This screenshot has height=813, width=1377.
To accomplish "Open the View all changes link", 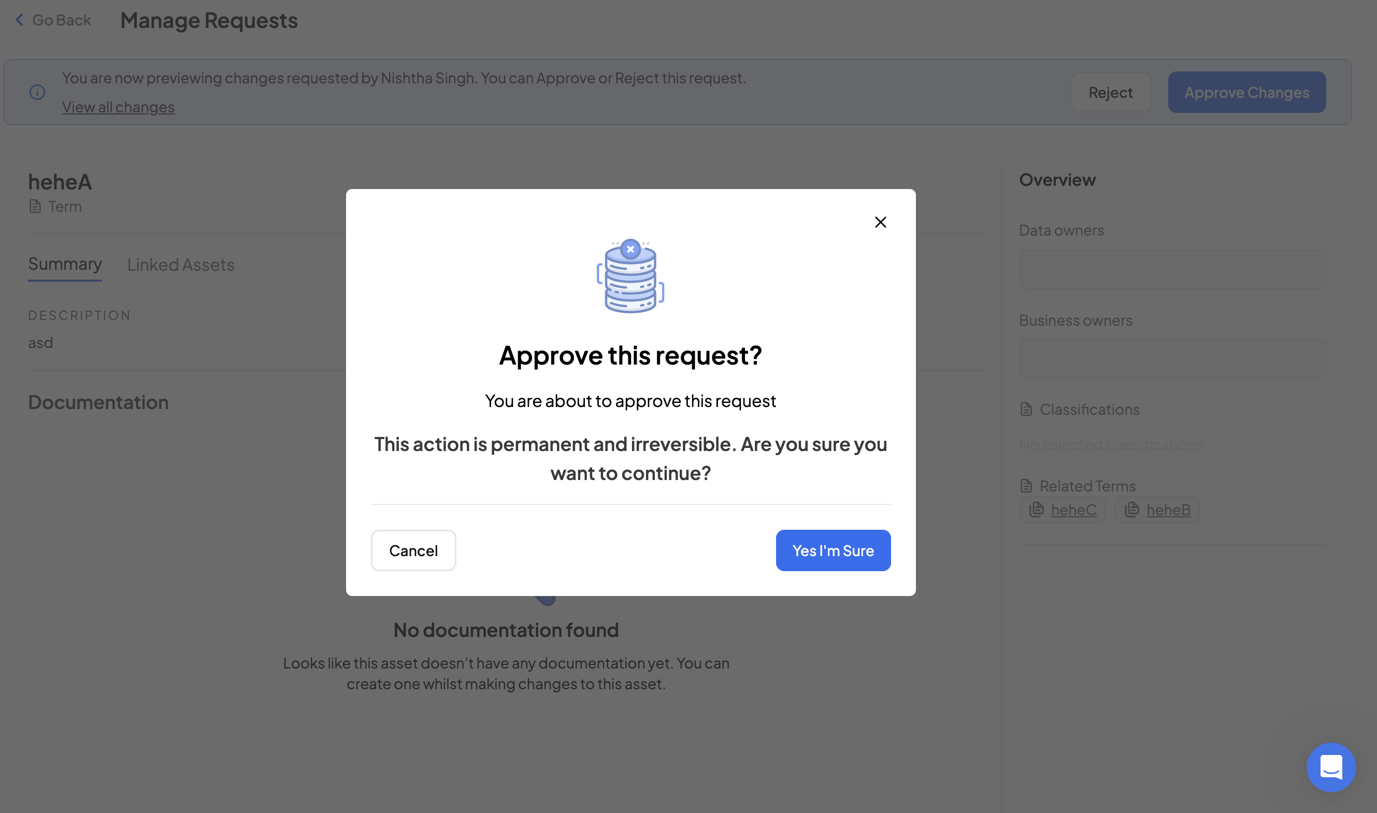I will [x=118, y=107].
